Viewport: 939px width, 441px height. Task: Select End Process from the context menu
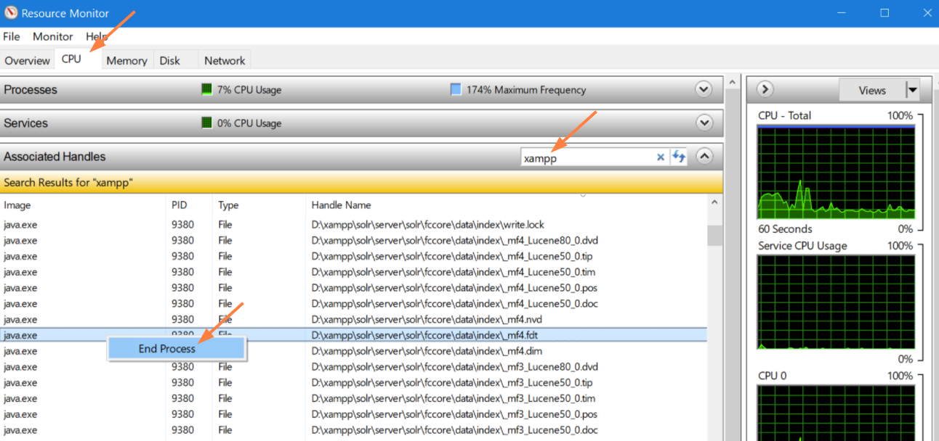click(177, 348)
